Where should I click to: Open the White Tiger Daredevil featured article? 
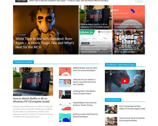click(45, 43)
